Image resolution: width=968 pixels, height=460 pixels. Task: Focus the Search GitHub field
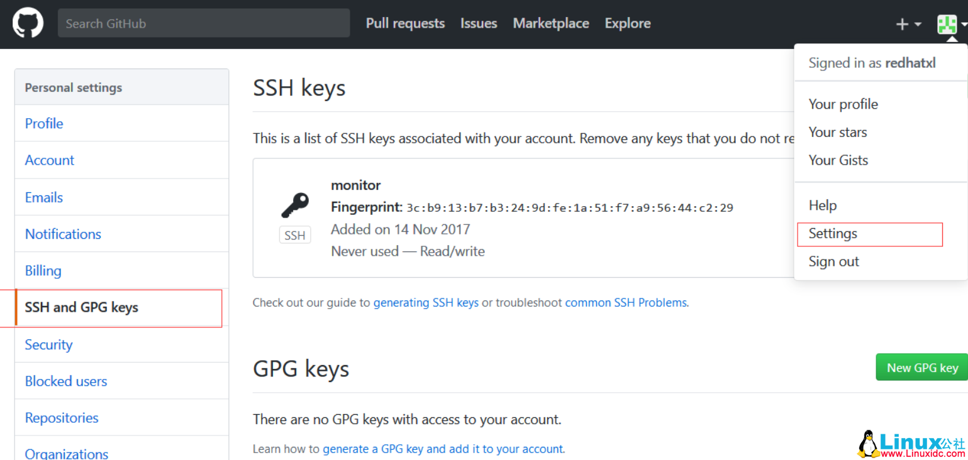click(x=204, y=23)
